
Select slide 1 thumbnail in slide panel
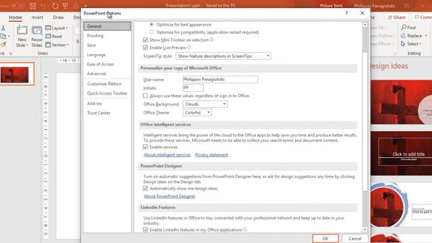pos(15,75)
